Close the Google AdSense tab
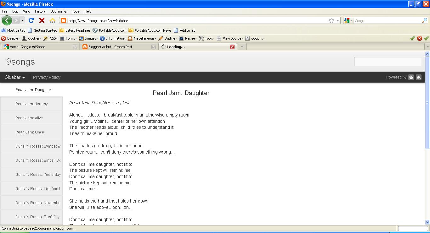 75,47
